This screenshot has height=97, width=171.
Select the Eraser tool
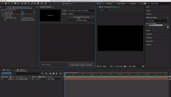click(38, 3)
